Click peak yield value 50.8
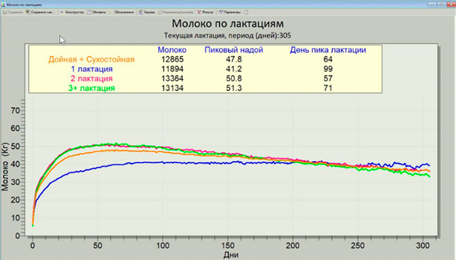 234,79
